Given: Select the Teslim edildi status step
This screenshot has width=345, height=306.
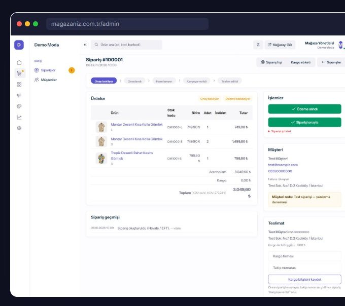Looking at the screenshot, I should (229, 81).
